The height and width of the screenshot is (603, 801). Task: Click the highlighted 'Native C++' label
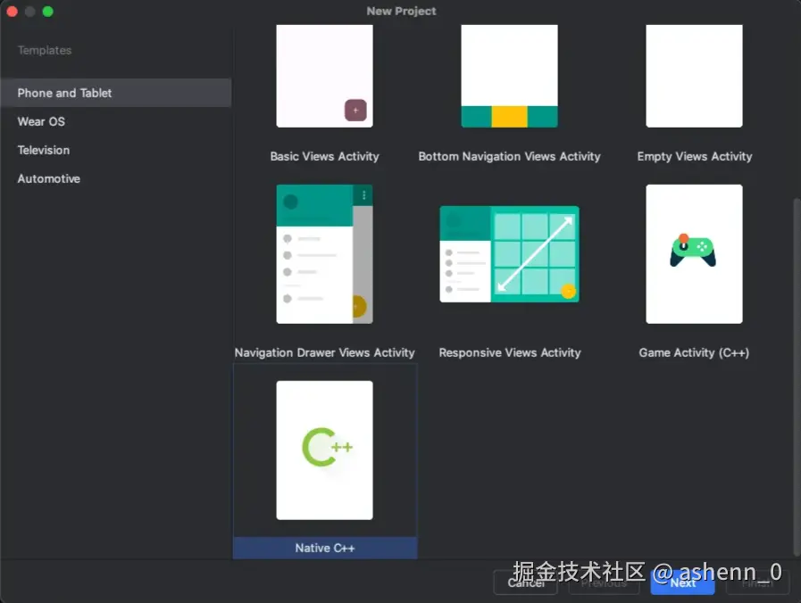(325, 548)
